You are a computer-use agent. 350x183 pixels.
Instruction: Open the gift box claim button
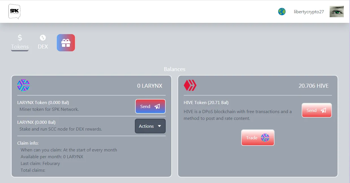tap(66, 43)
